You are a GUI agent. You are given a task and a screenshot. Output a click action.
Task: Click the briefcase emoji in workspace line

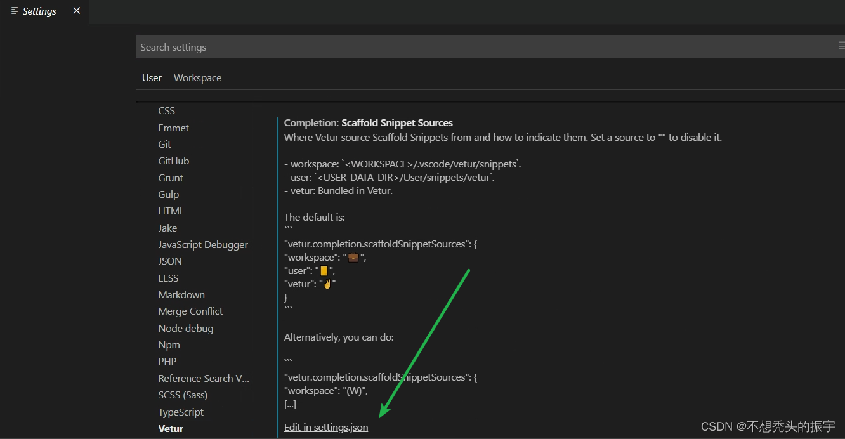353,258
